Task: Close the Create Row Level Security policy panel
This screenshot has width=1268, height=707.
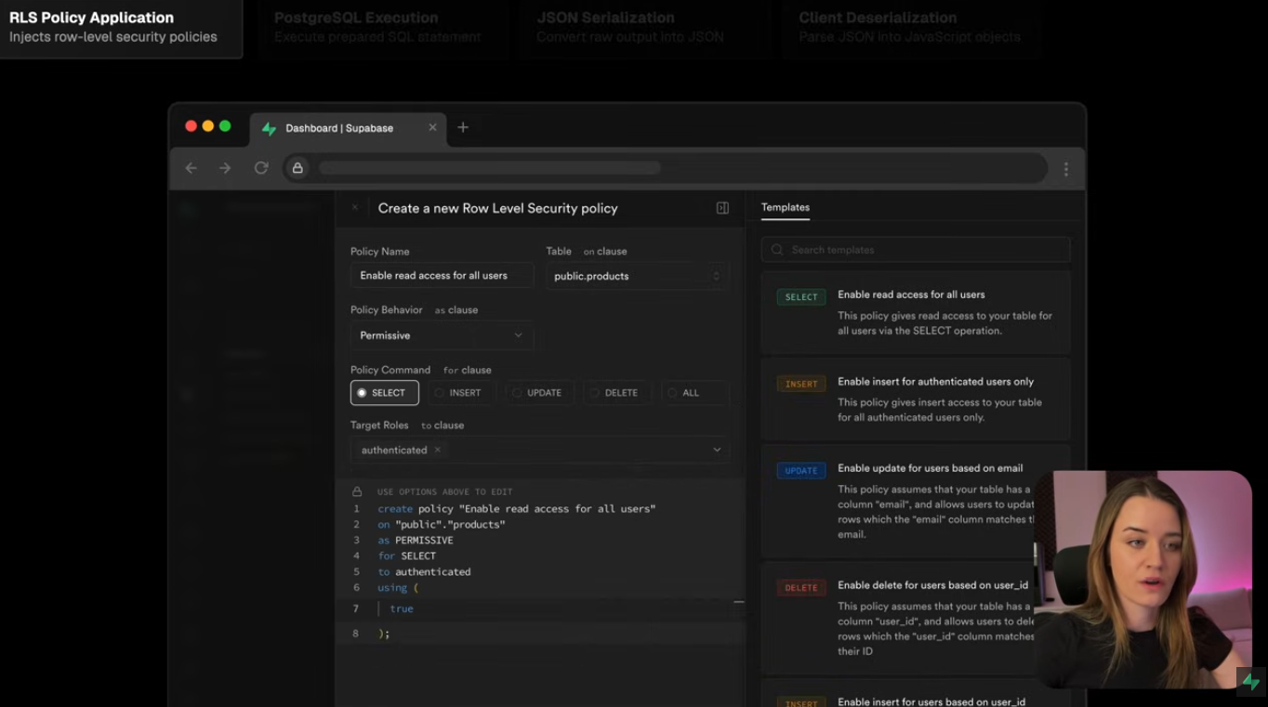Action: pos(355,208)
